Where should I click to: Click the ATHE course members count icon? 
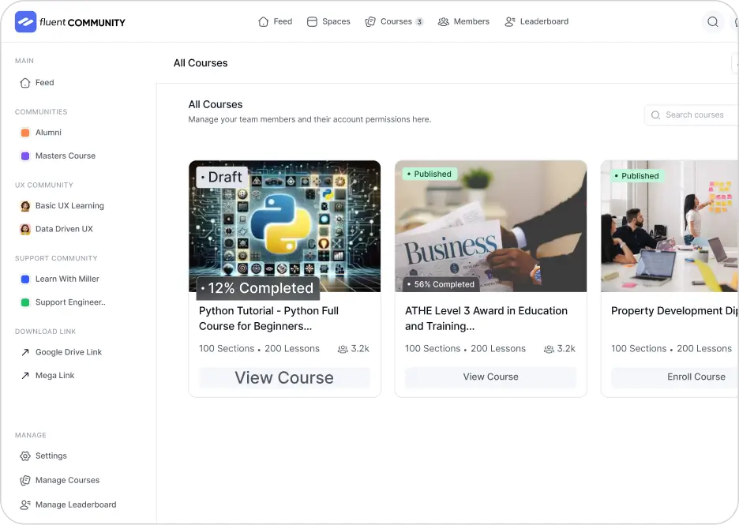[549, 349]
